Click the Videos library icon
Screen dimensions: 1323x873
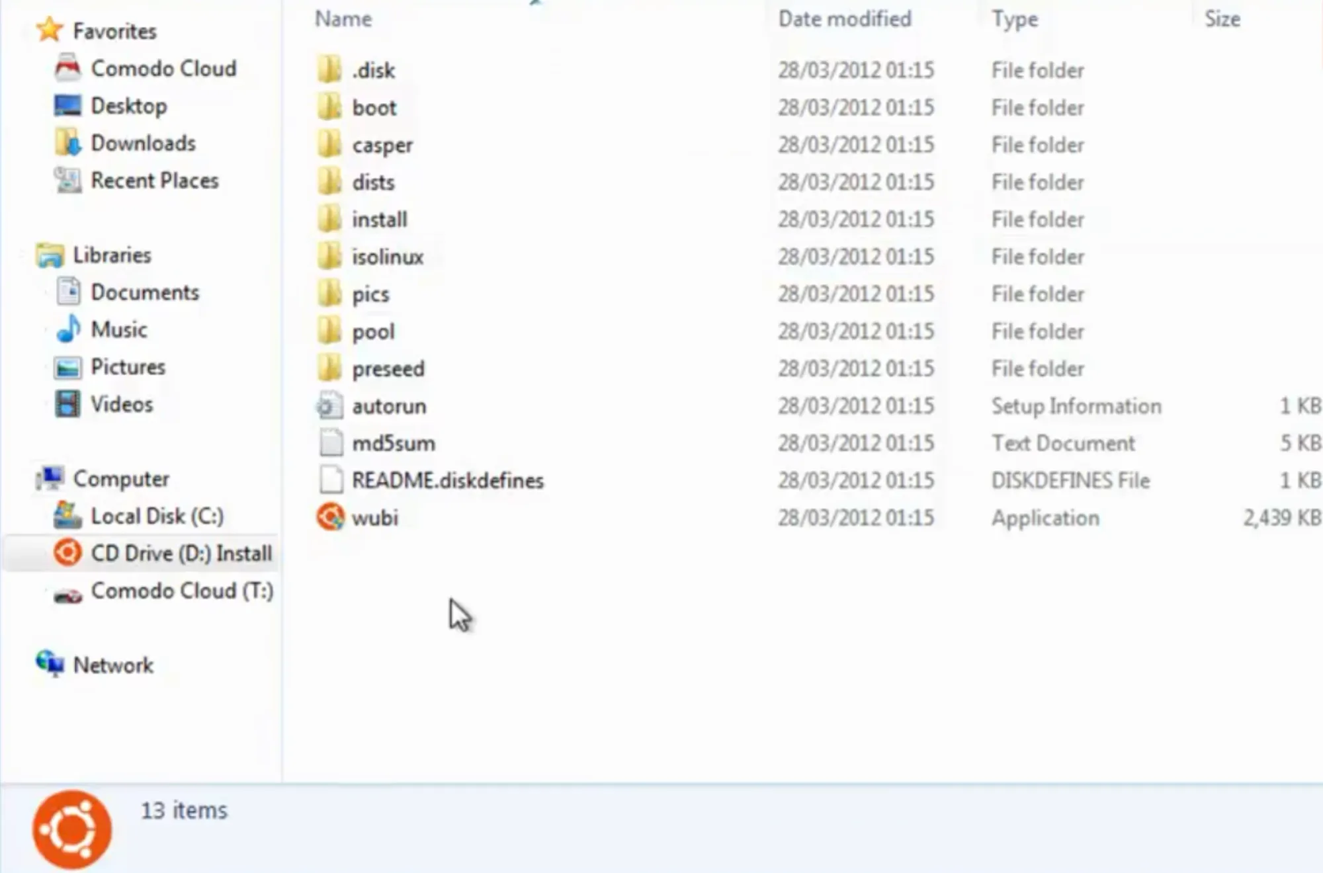click(x=67, y=404)
